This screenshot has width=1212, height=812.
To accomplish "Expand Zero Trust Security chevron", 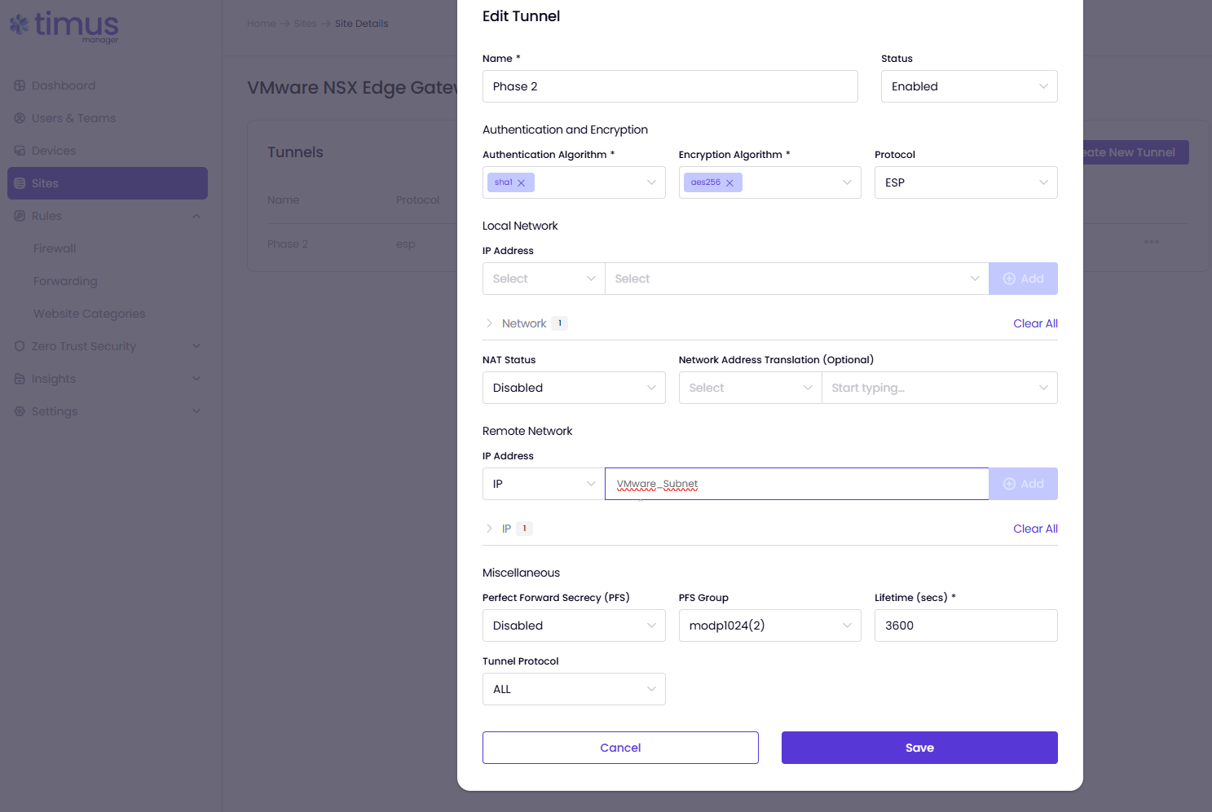I will [x=196, y=346].
